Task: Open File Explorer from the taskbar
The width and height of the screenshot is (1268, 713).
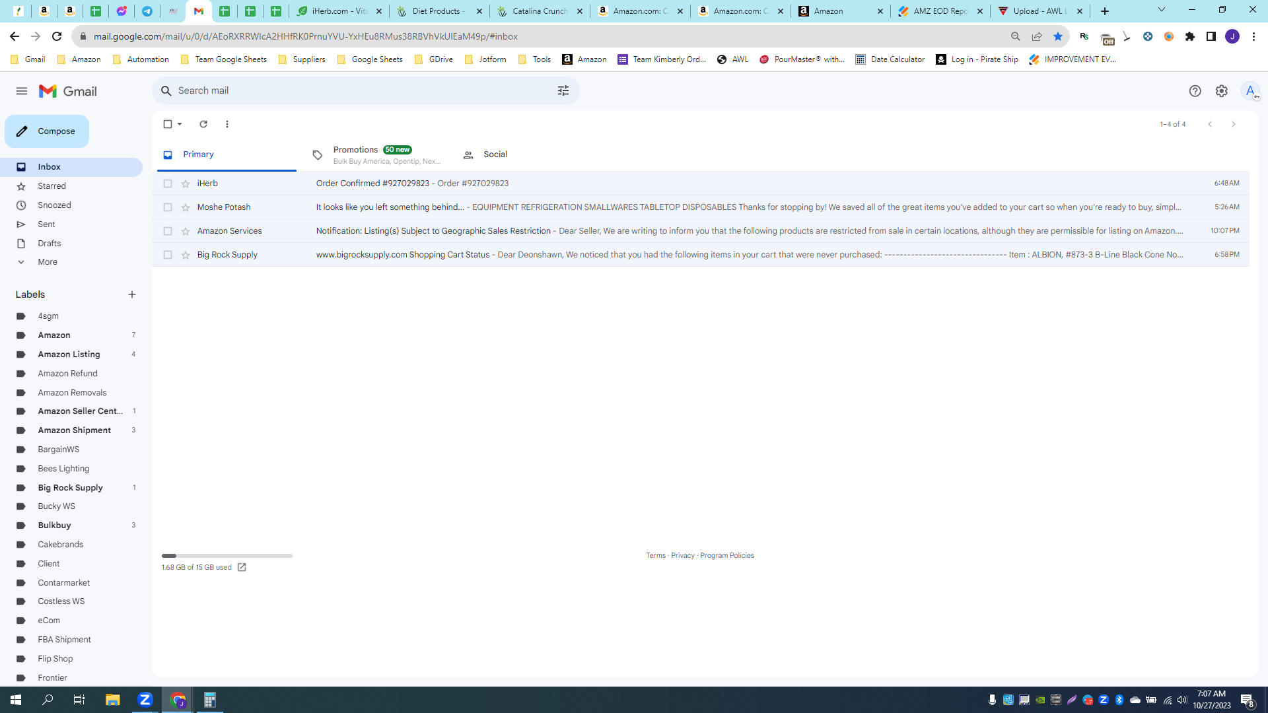Action: [112, 700]
